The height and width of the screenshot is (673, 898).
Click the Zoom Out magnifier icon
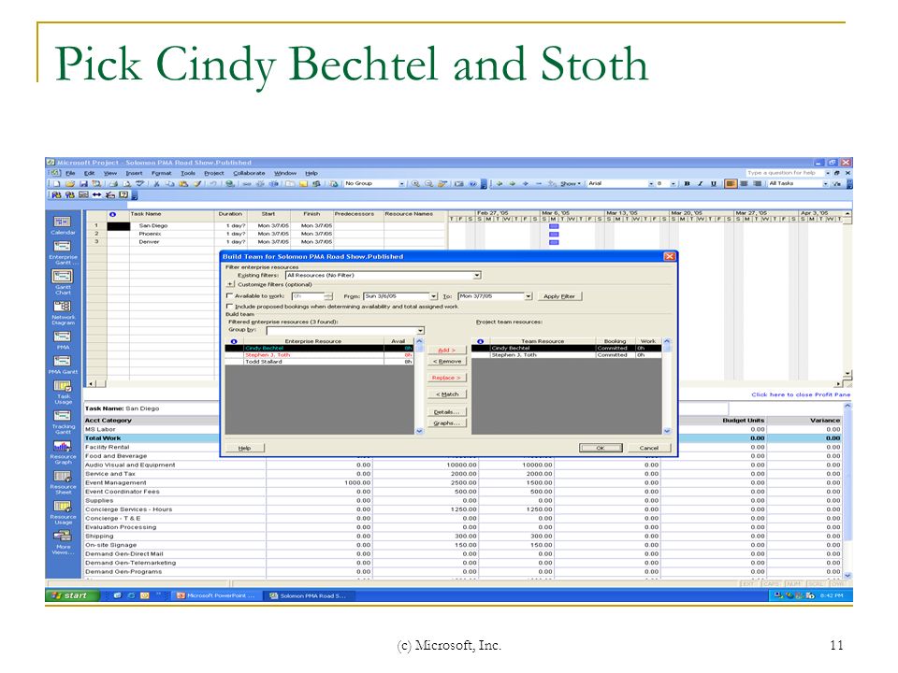429,184
